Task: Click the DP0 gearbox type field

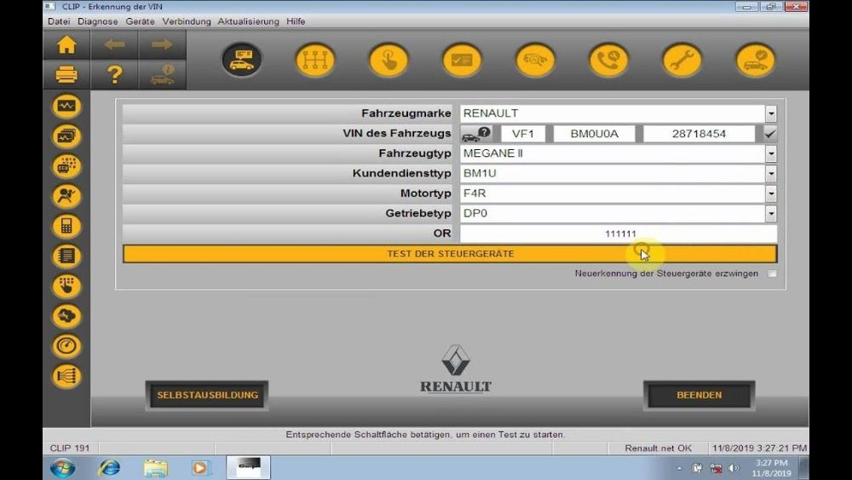Action: pyautogui.click(x=613, y=214)
